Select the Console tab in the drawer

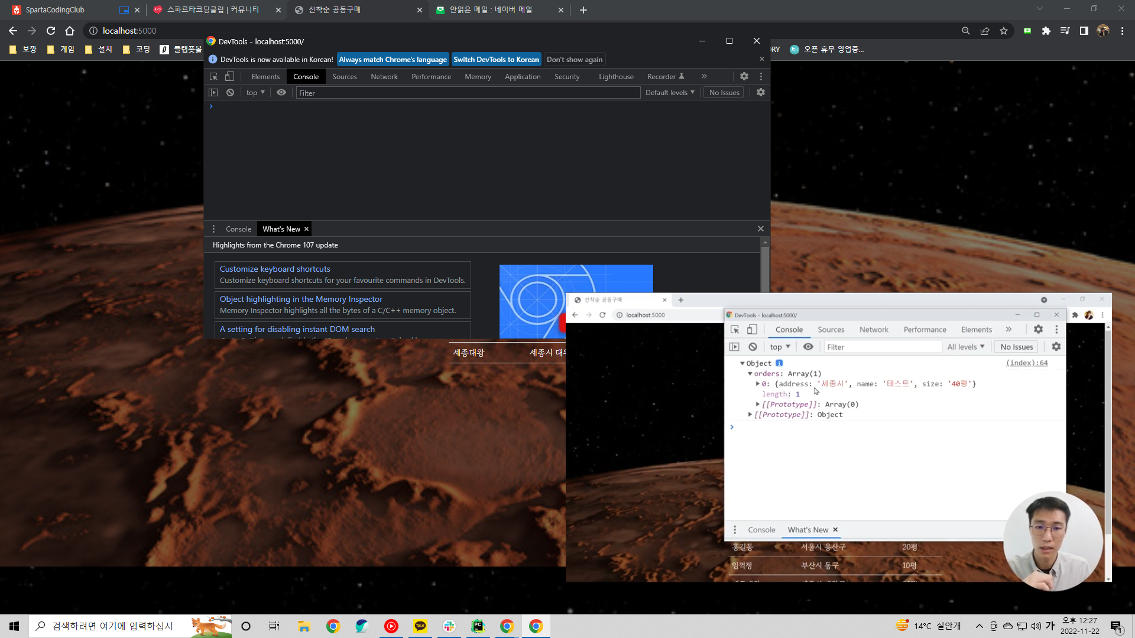click(x=239, y=229)
